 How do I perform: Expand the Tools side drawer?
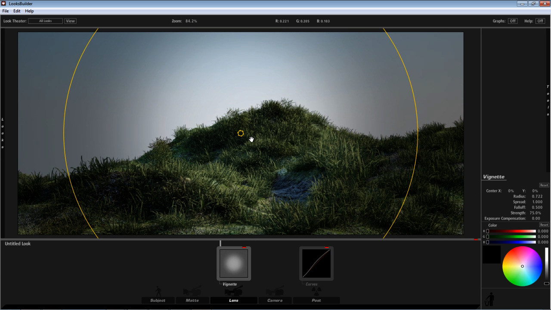pos(548,101)
